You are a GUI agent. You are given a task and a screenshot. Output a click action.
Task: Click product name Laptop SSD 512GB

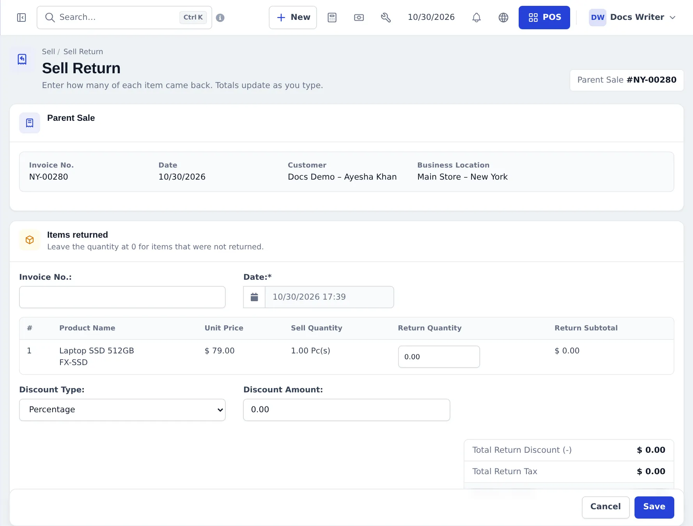click(x=96, y=351)
